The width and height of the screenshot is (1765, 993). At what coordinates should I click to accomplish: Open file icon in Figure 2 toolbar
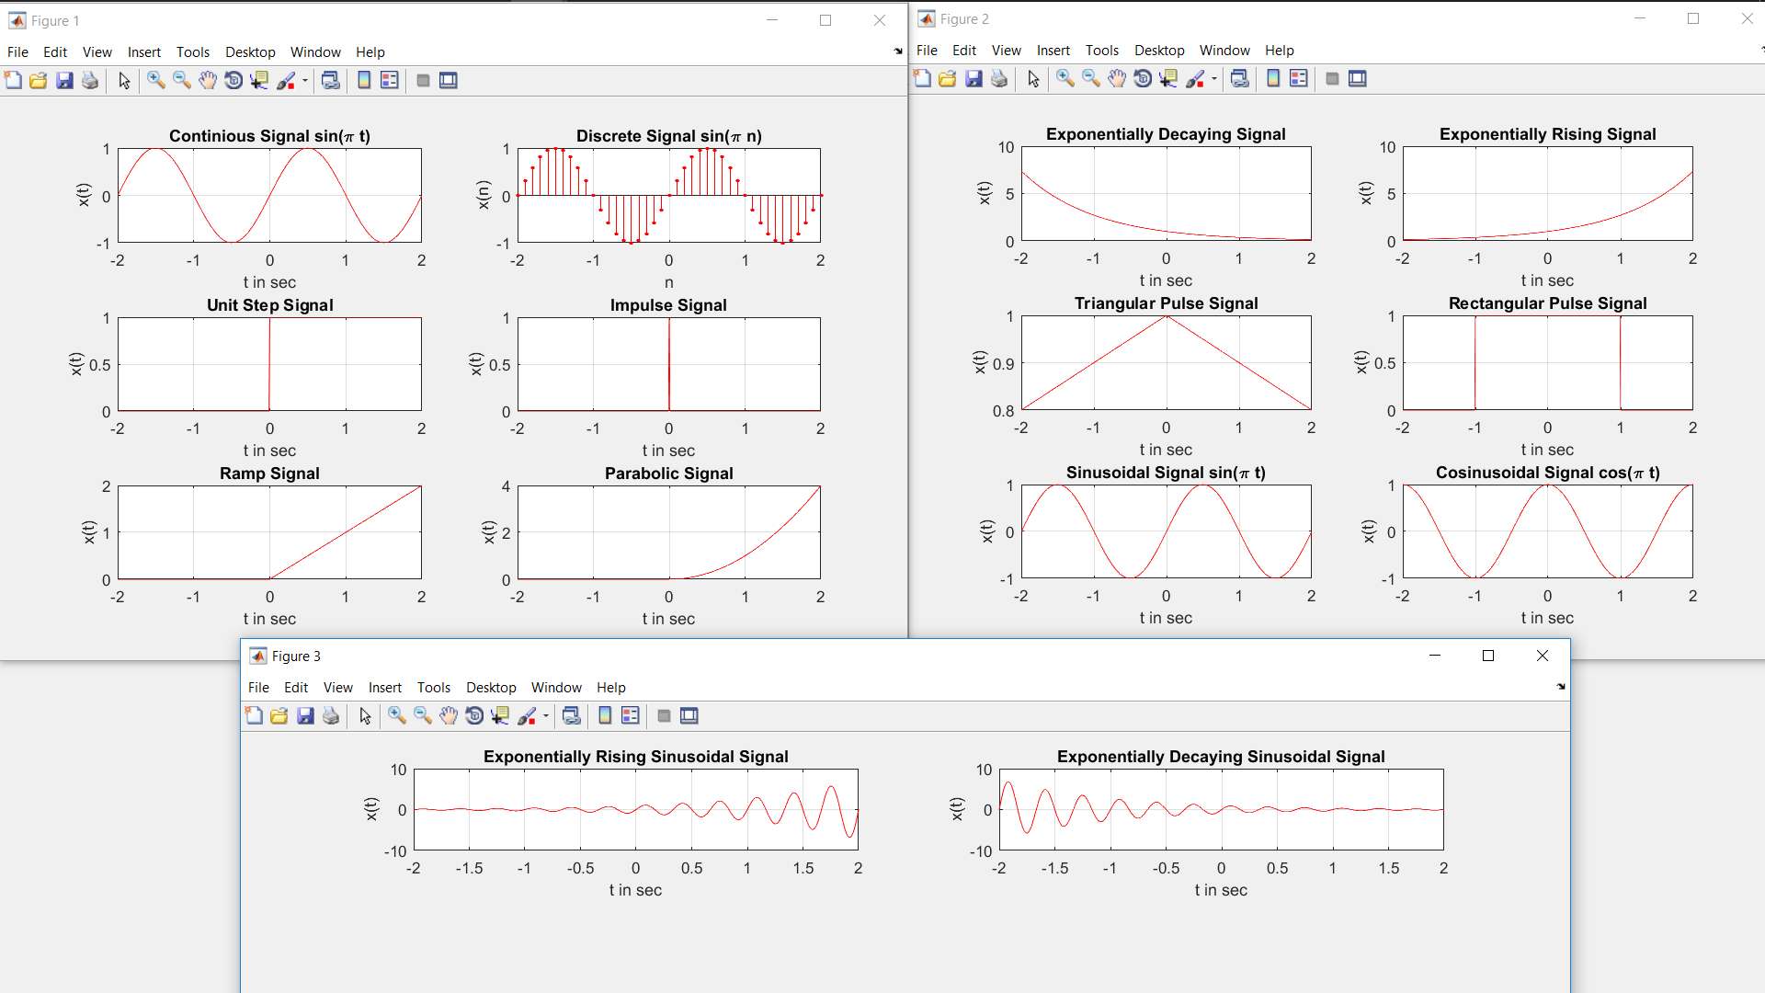click(948, 79)
